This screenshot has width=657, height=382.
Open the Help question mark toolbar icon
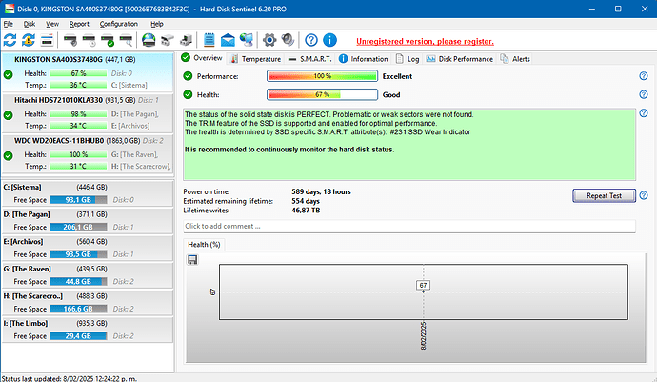[311, 40]
